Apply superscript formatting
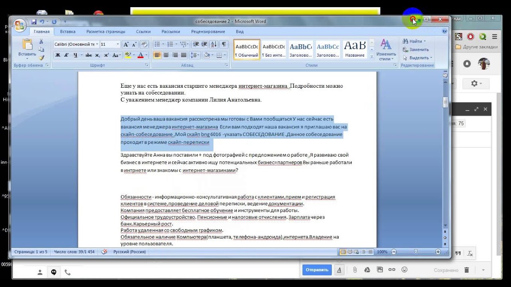This screenshot has height=287, width=511. 107,55
